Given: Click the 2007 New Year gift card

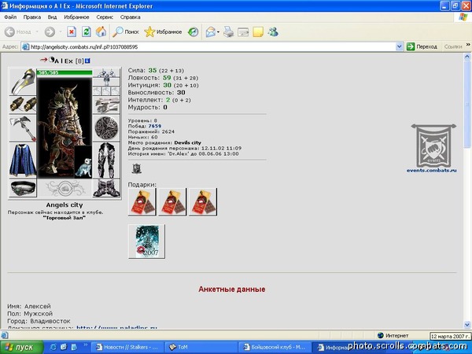Looking at the screenshot, I should [x=146, y=242].
